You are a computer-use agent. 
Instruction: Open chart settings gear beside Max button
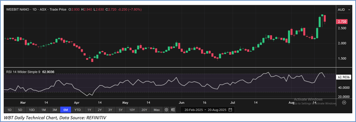[166, 110]
